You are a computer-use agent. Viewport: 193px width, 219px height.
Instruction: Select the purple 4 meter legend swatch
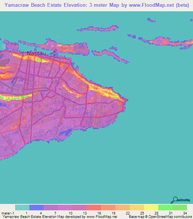(x=51, y=208)
